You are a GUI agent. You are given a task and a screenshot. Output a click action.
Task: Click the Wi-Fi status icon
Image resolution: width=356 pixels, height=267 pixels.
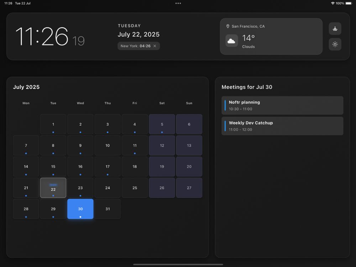[x=333, y=3]
